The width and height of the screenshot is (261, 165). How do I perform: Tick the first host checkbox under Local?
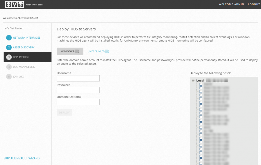(201, 84)
